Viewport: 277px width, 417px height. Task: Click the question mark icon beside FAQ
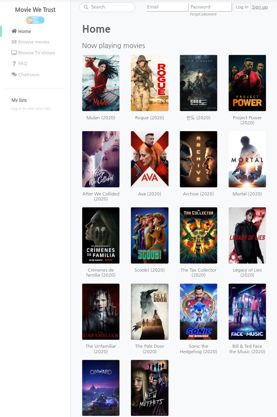pyautogui.click(x=14, y=63)
